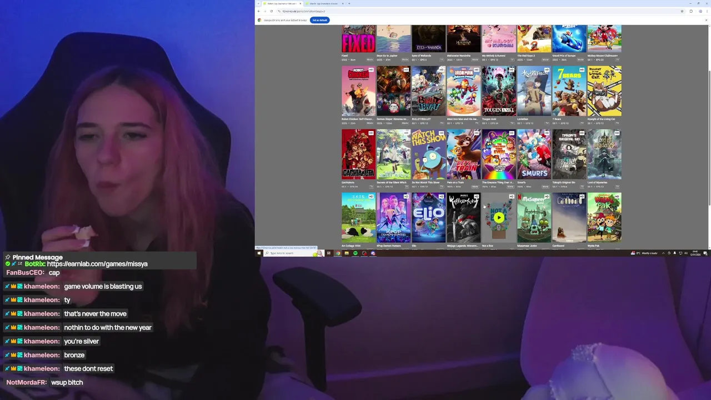This screenshot has height=400, width=711.
Task: Open the Pets on a Train poster
Action: click(x=464, y=154)
